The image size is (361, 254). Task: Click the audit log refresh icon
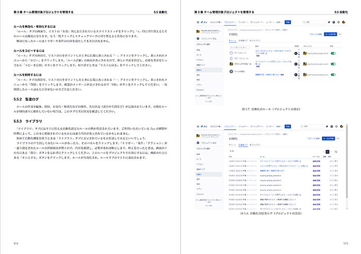point(336,152)
